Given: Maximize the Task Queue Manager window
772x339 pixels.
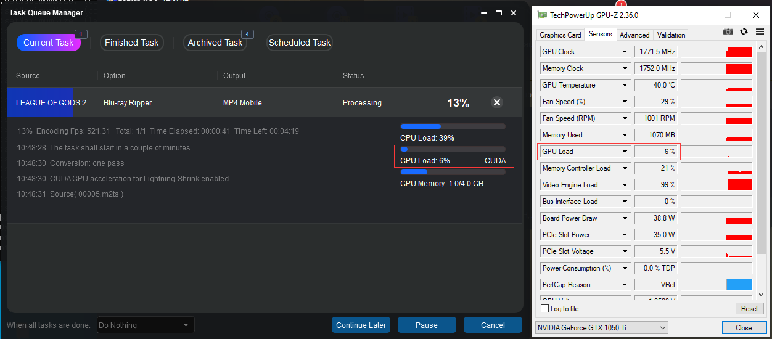Looking at the screenshot, I should pos(499,12).
